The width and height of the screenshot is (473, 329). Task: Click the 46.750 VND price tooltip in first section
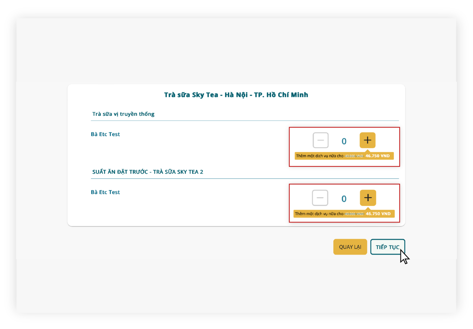coord(378,156)
